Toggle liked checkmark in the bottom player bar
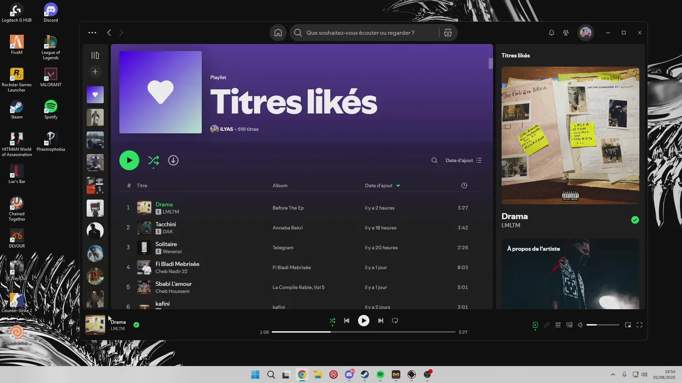Screen dimensions: 682x383 tap(136, 324)
